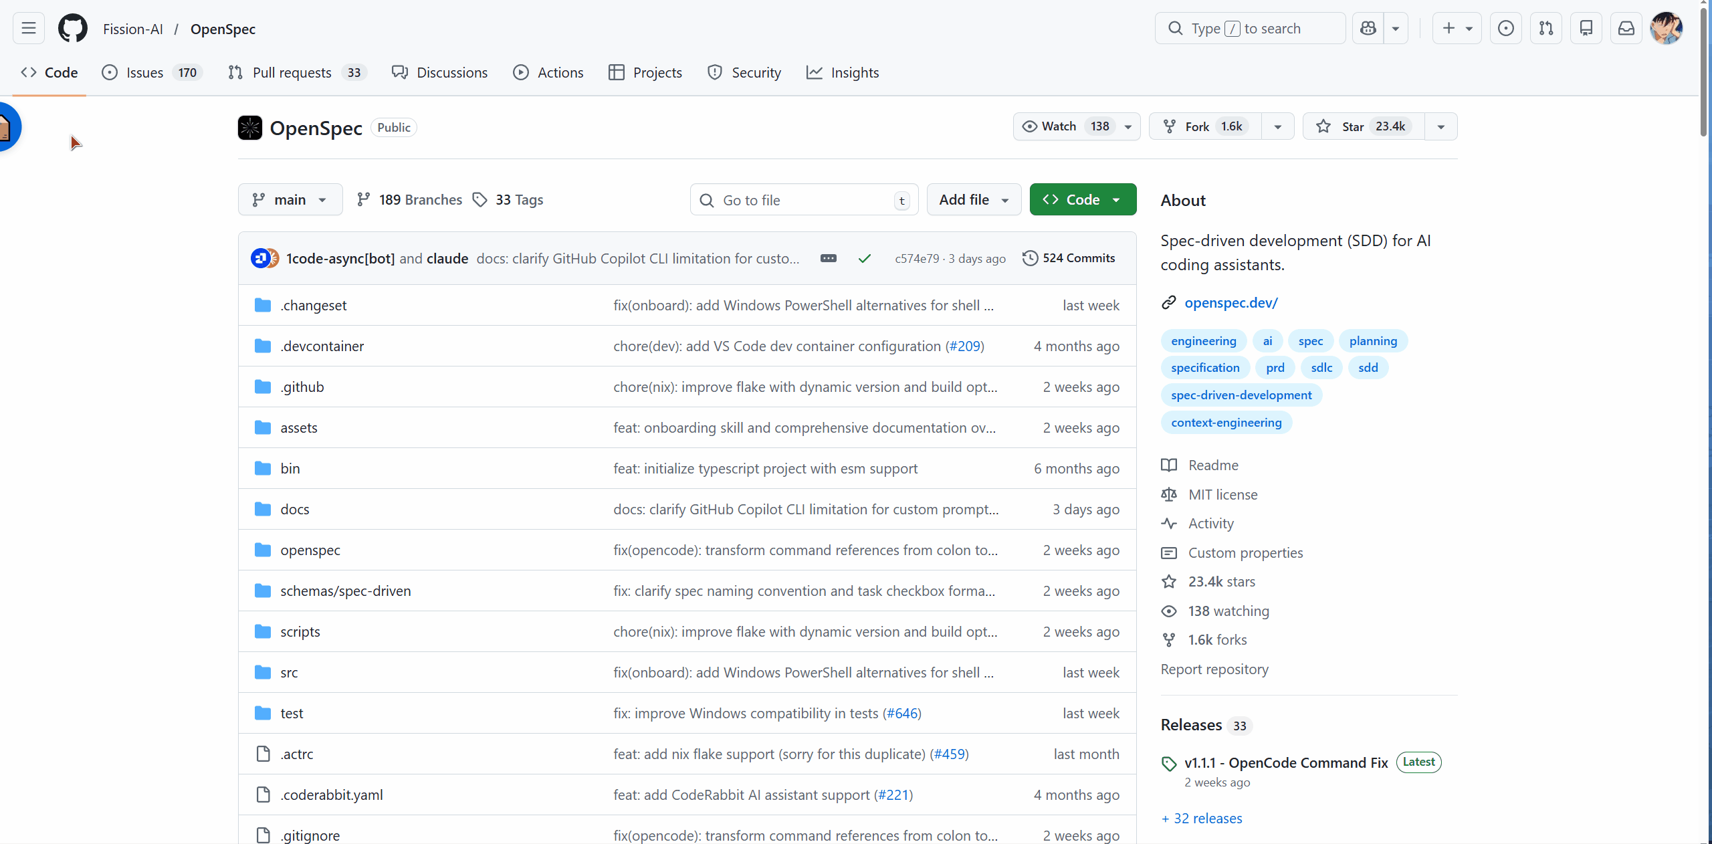The image size is (1712, 844).
Task: View 524 Commits history
Action: click(1069, 258)
